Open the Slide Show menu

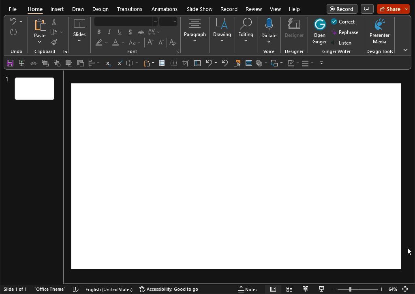coord(199,9)
